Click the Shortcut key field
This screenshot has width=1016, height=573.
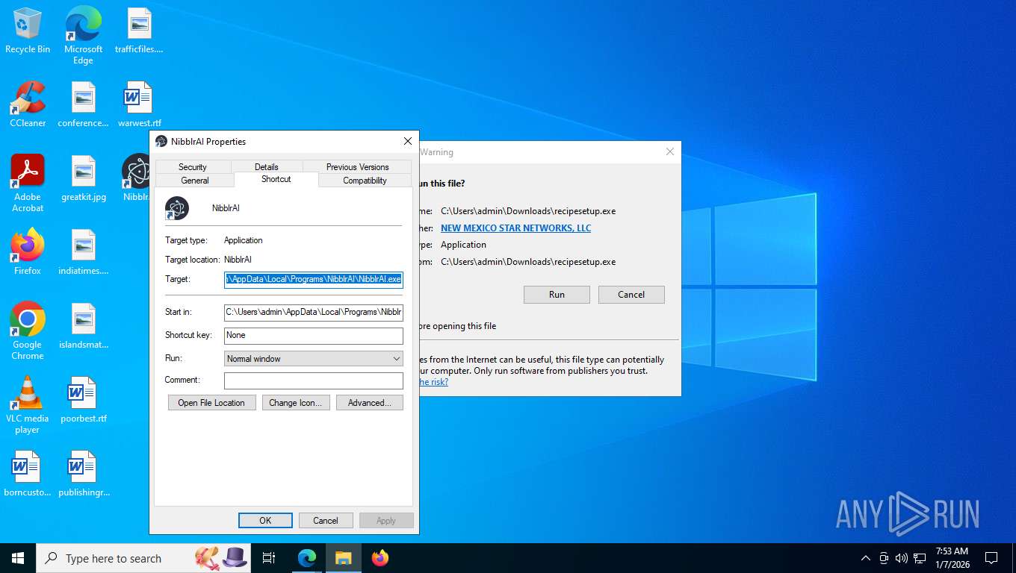[314, 336]
